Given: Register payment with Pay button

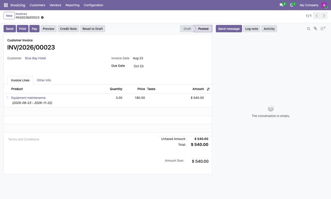Looking at the screenshot, I should coord(34,29).
